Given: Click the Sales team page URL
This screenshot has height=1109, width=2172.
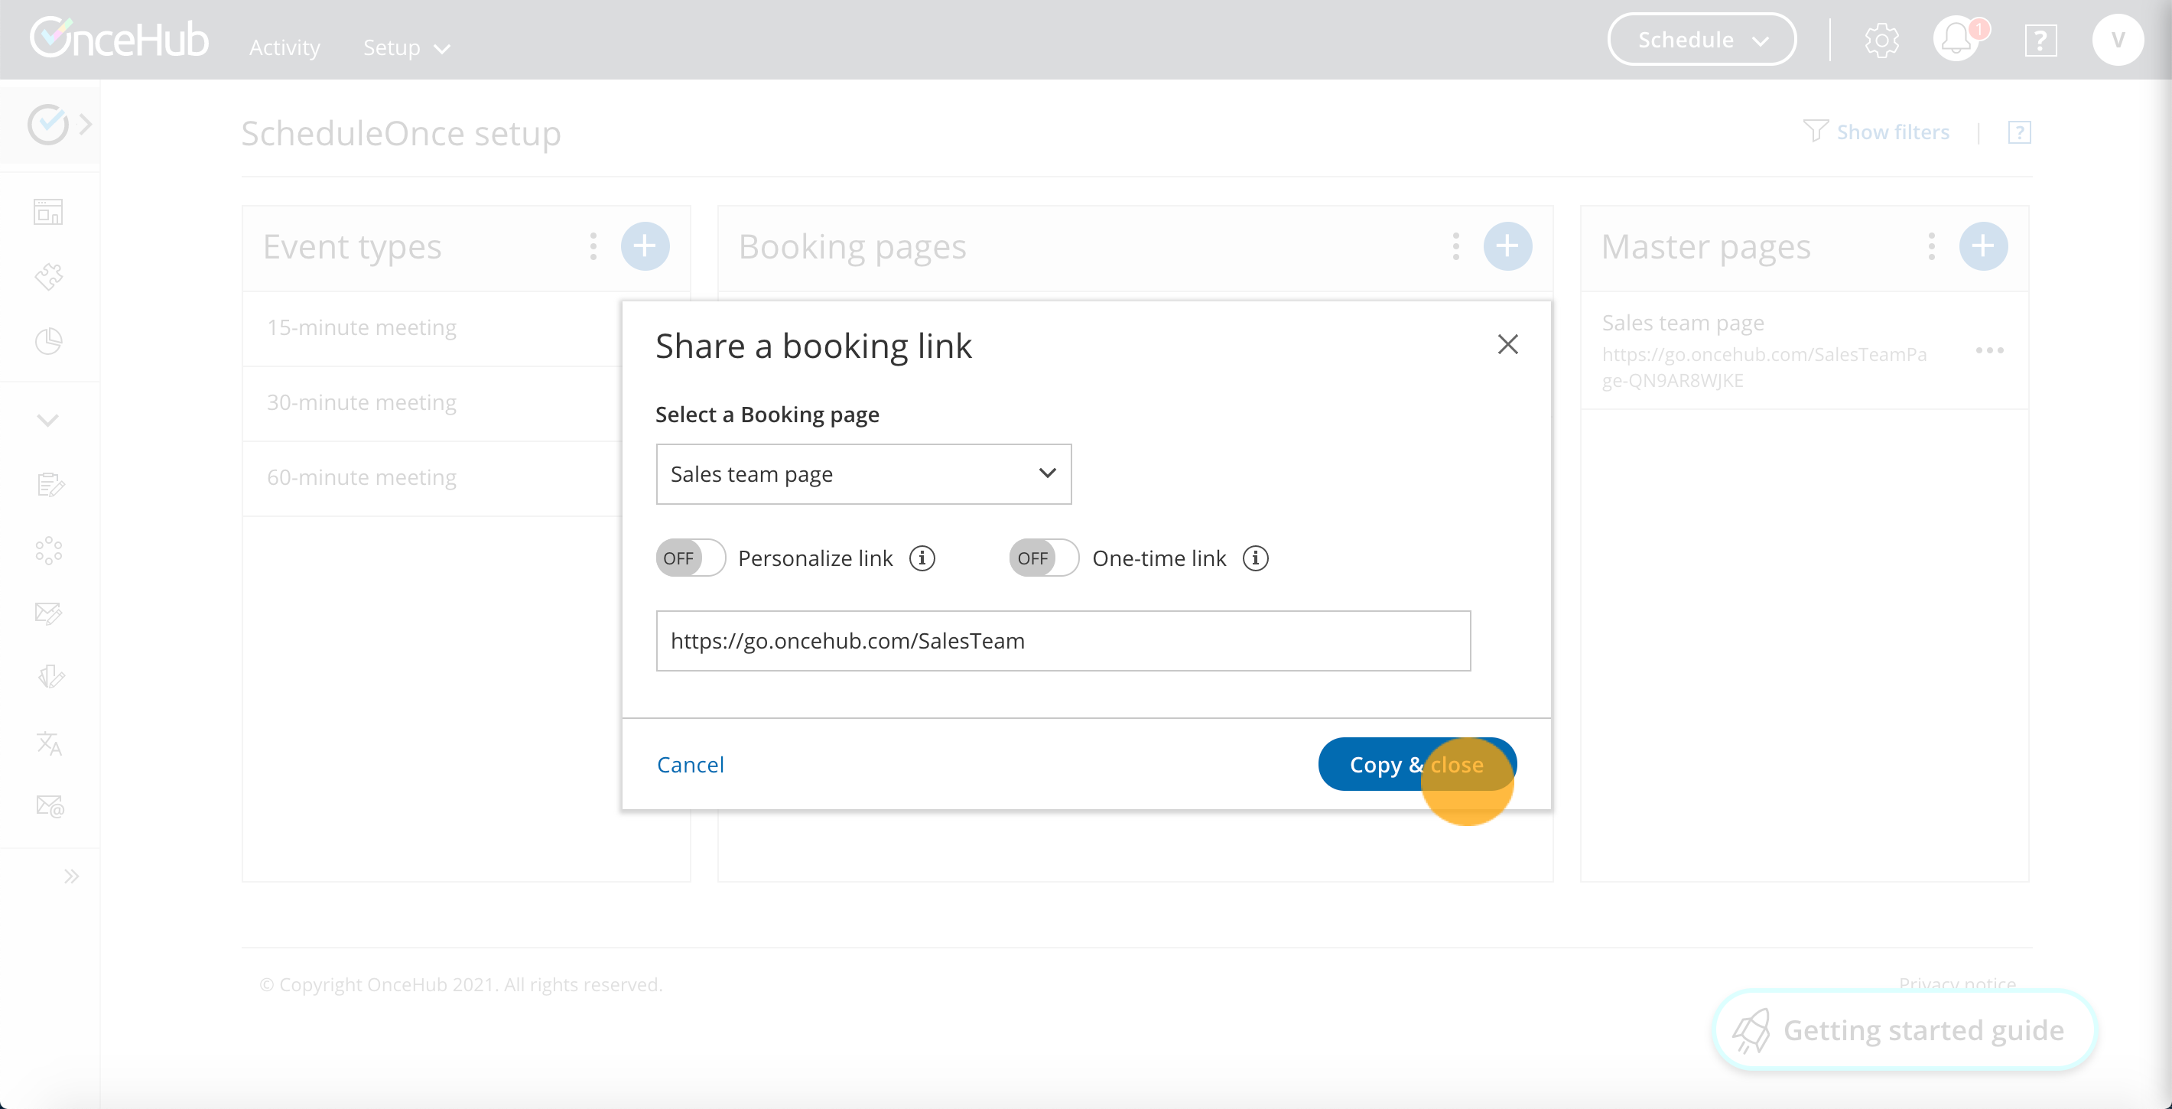Looking at the screenshot, I should (x=1764, y=367).
